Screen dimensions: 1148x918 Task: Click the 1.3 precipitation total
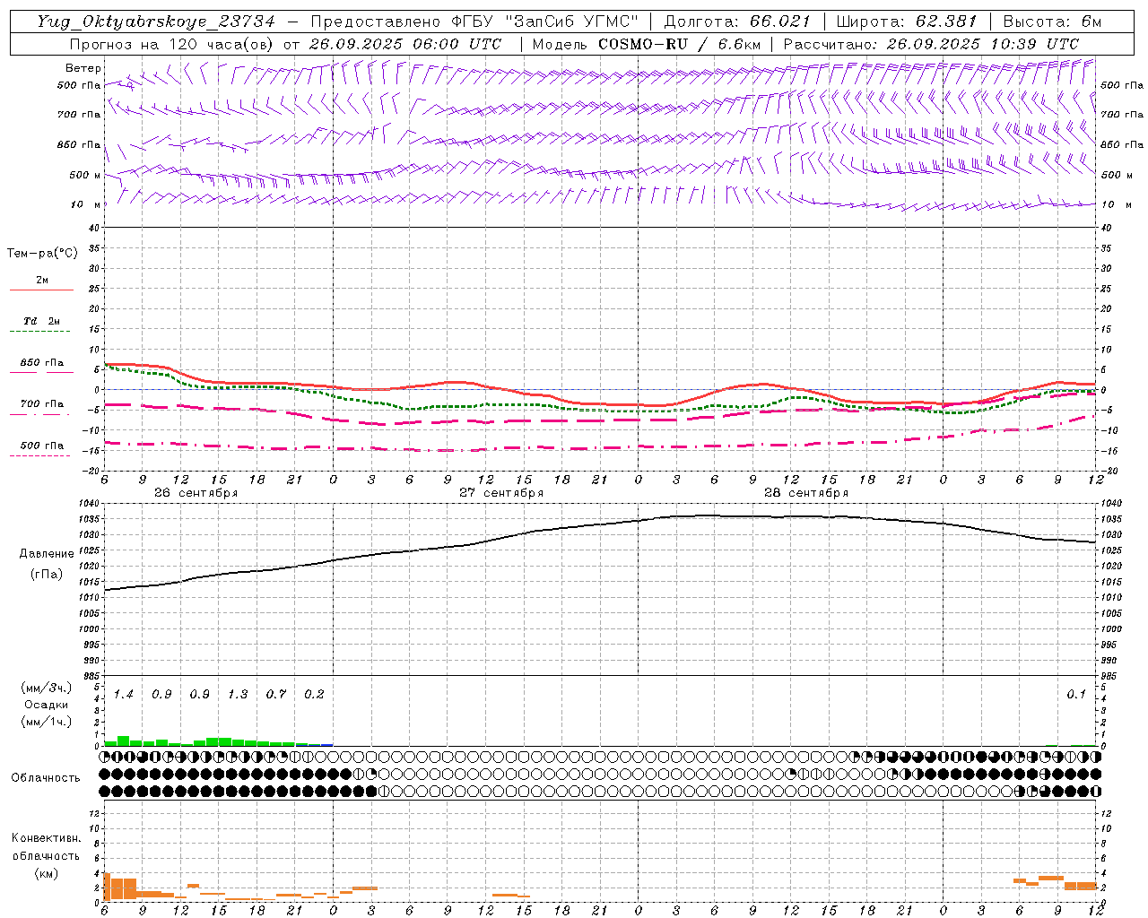click(238, 695)
